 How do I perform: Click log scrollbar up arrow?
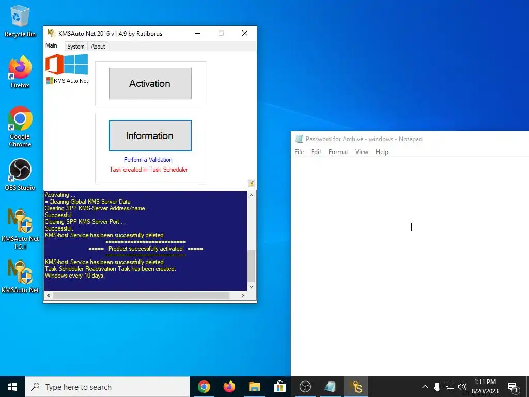tap(251, 195)
